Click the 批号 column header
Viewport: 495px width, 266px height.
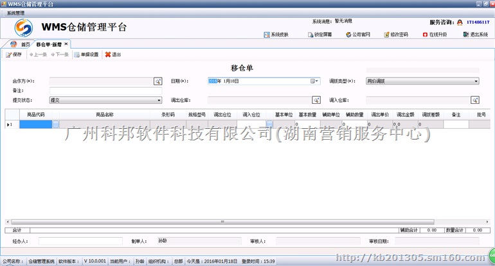(482, 115)
